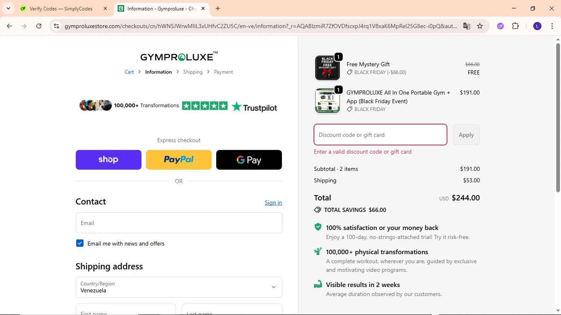Viewport: 561px width, 315px height.
Task: Click the GYMPROLUXE Portable Gym product thumbnail
Action: [x=328, y=101]
